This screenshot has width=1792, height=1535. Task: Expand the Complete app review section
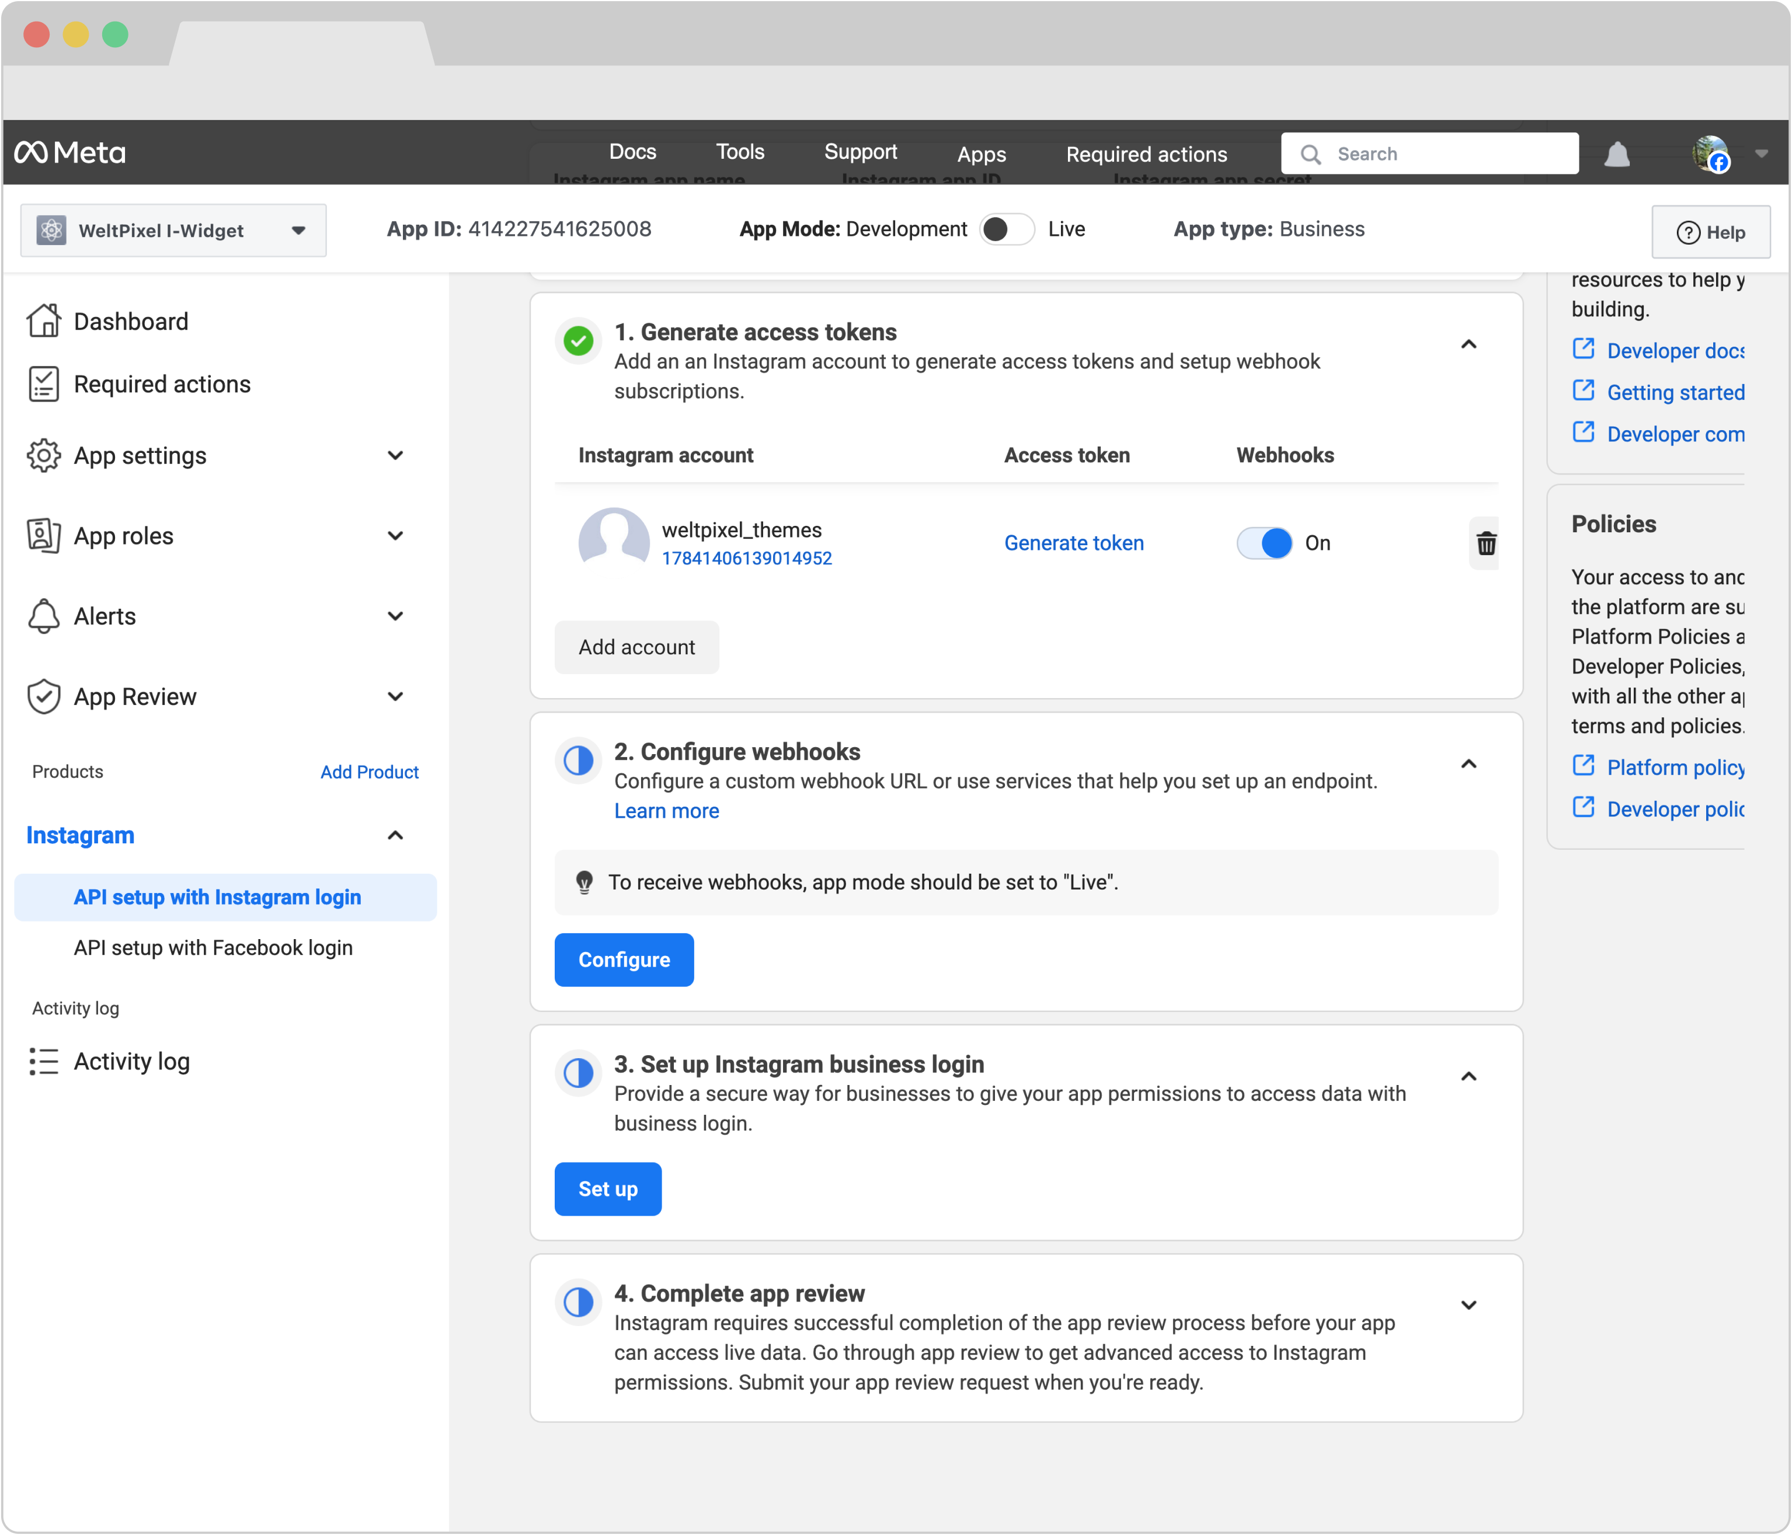click(1469, 1305)
